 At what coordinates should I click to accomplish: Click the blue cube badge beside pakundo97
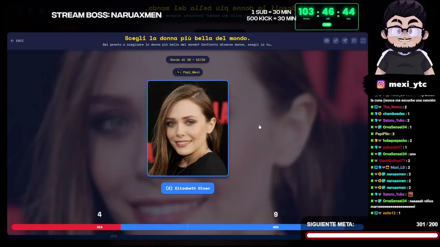point(376,147)
